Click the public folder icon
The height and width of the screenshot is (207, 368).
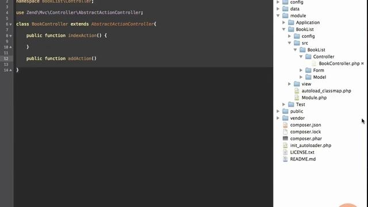point(285,111)
